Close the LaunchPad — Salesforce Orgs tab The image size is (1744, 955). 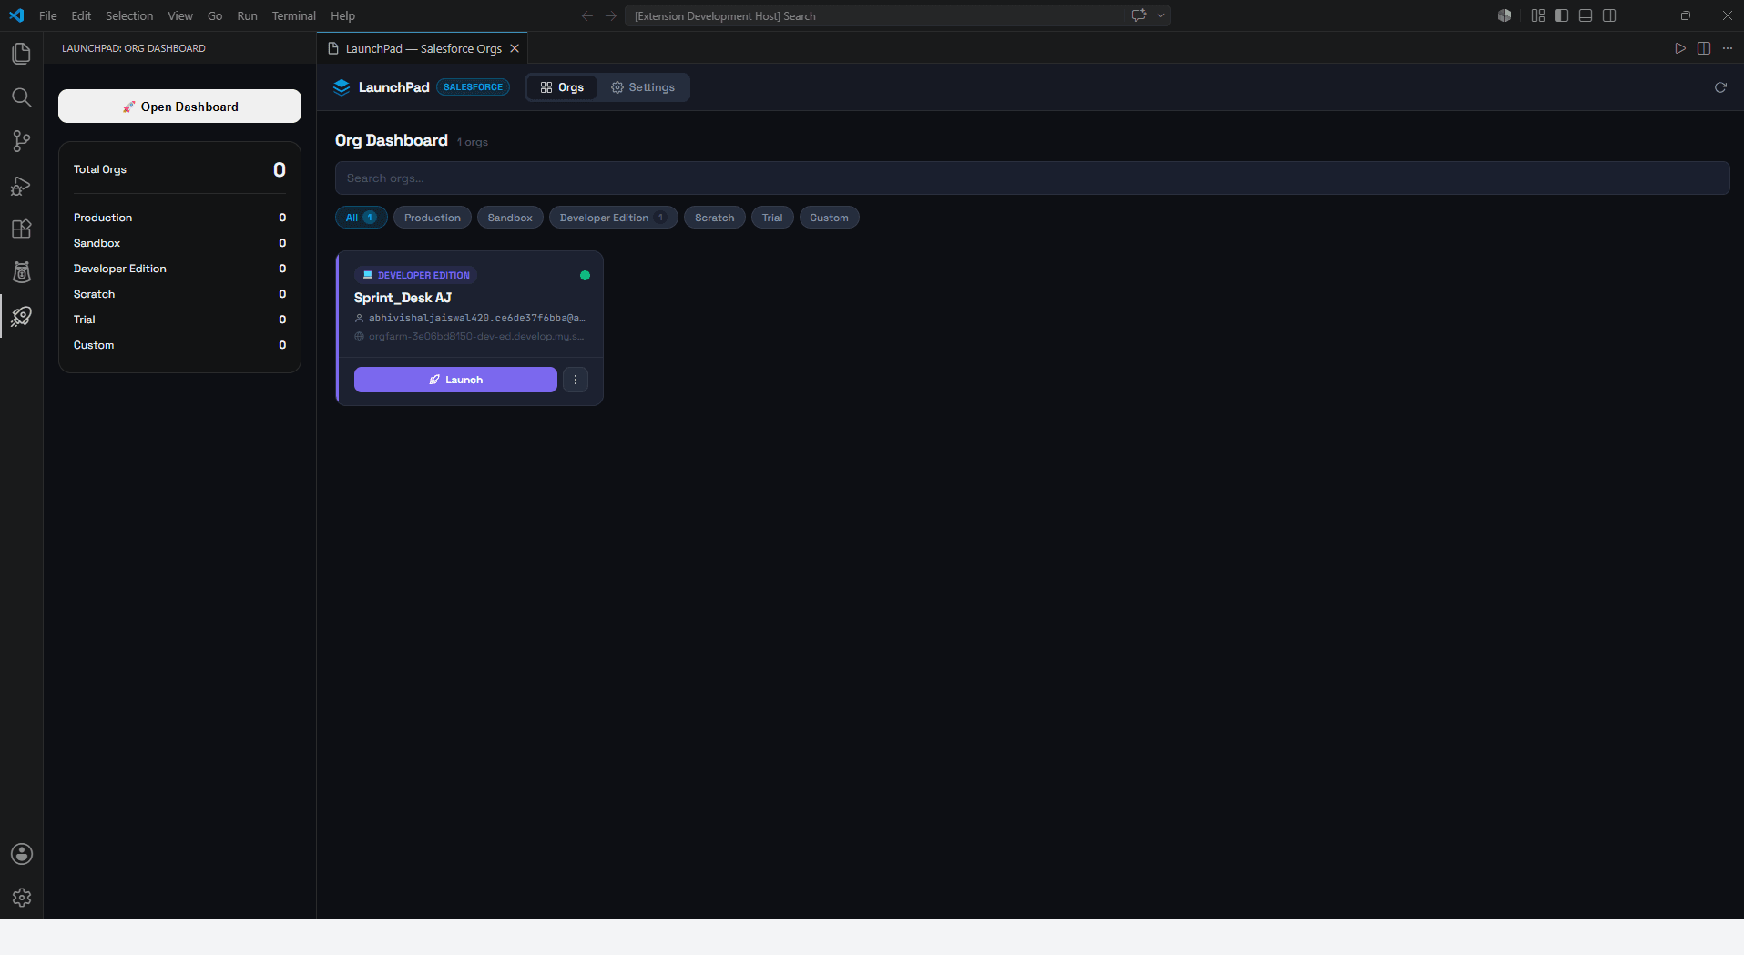[x=515, y=48]
